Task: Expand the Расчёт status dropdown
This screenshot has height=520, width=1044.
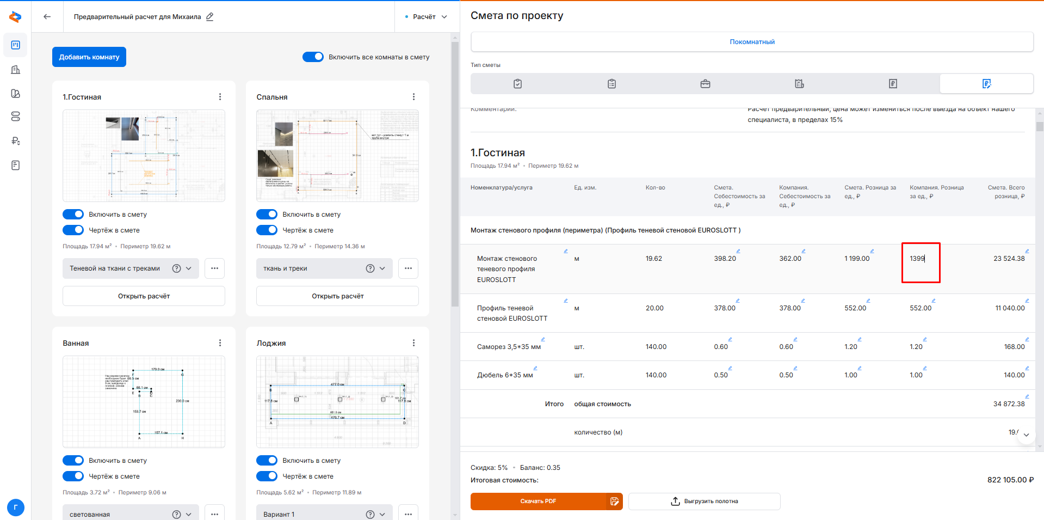Action: [427, 17]
